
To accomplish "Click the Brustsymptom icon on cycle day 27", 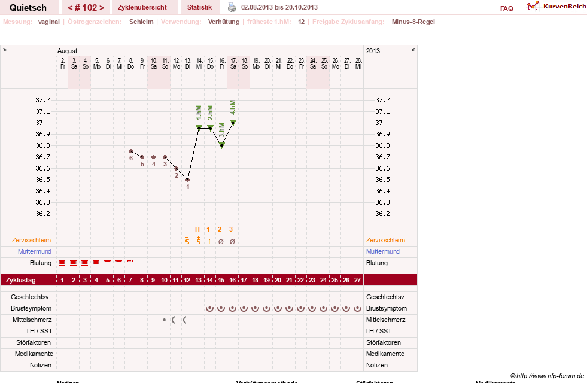I will click(x=357, y=309).
